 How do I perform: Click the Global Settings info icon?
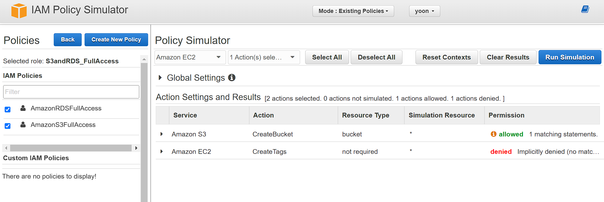pos(232,78)
